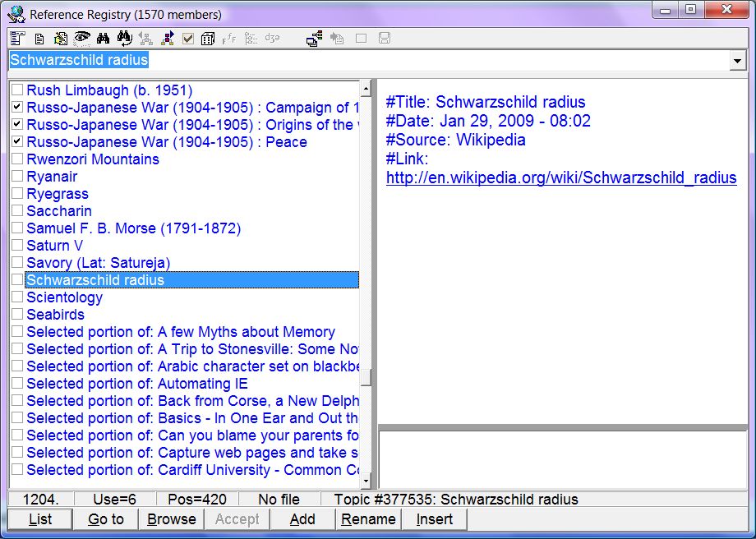Click the eye view icon in toolbar
Image resolution: width=756 pixels, height=539 pixels.
pos(82,39)
